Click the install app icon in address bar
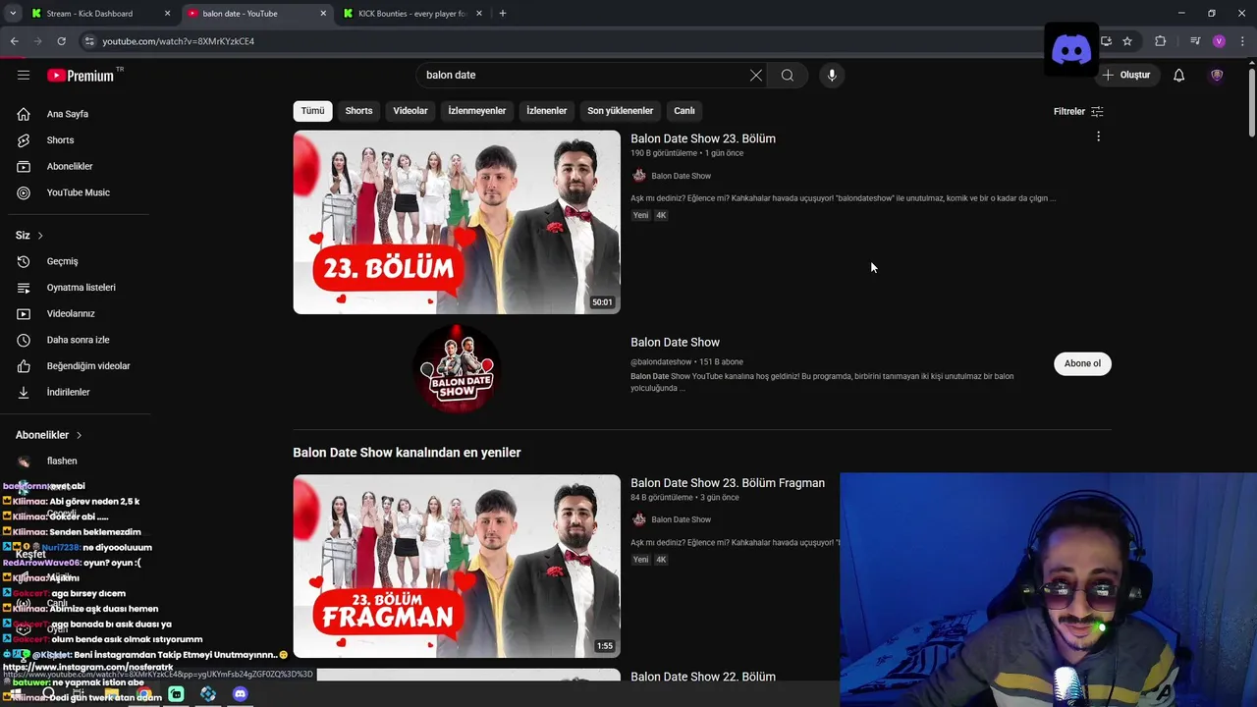 click(1106, 41)
